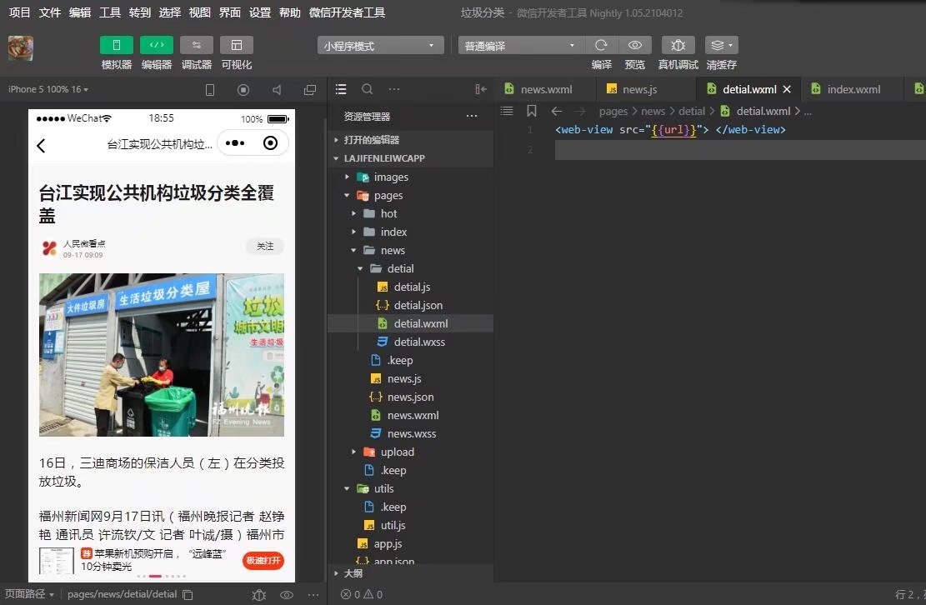Toggle the 可视化 visual panel button
The height and width of the screenshot is (605, 926).
tap(236, 45)
